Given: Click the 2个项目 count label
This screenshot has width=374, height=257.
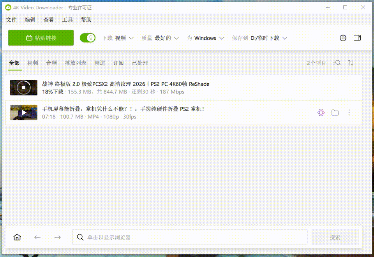Looking at the screenshot, I should [x=316, y=63].
